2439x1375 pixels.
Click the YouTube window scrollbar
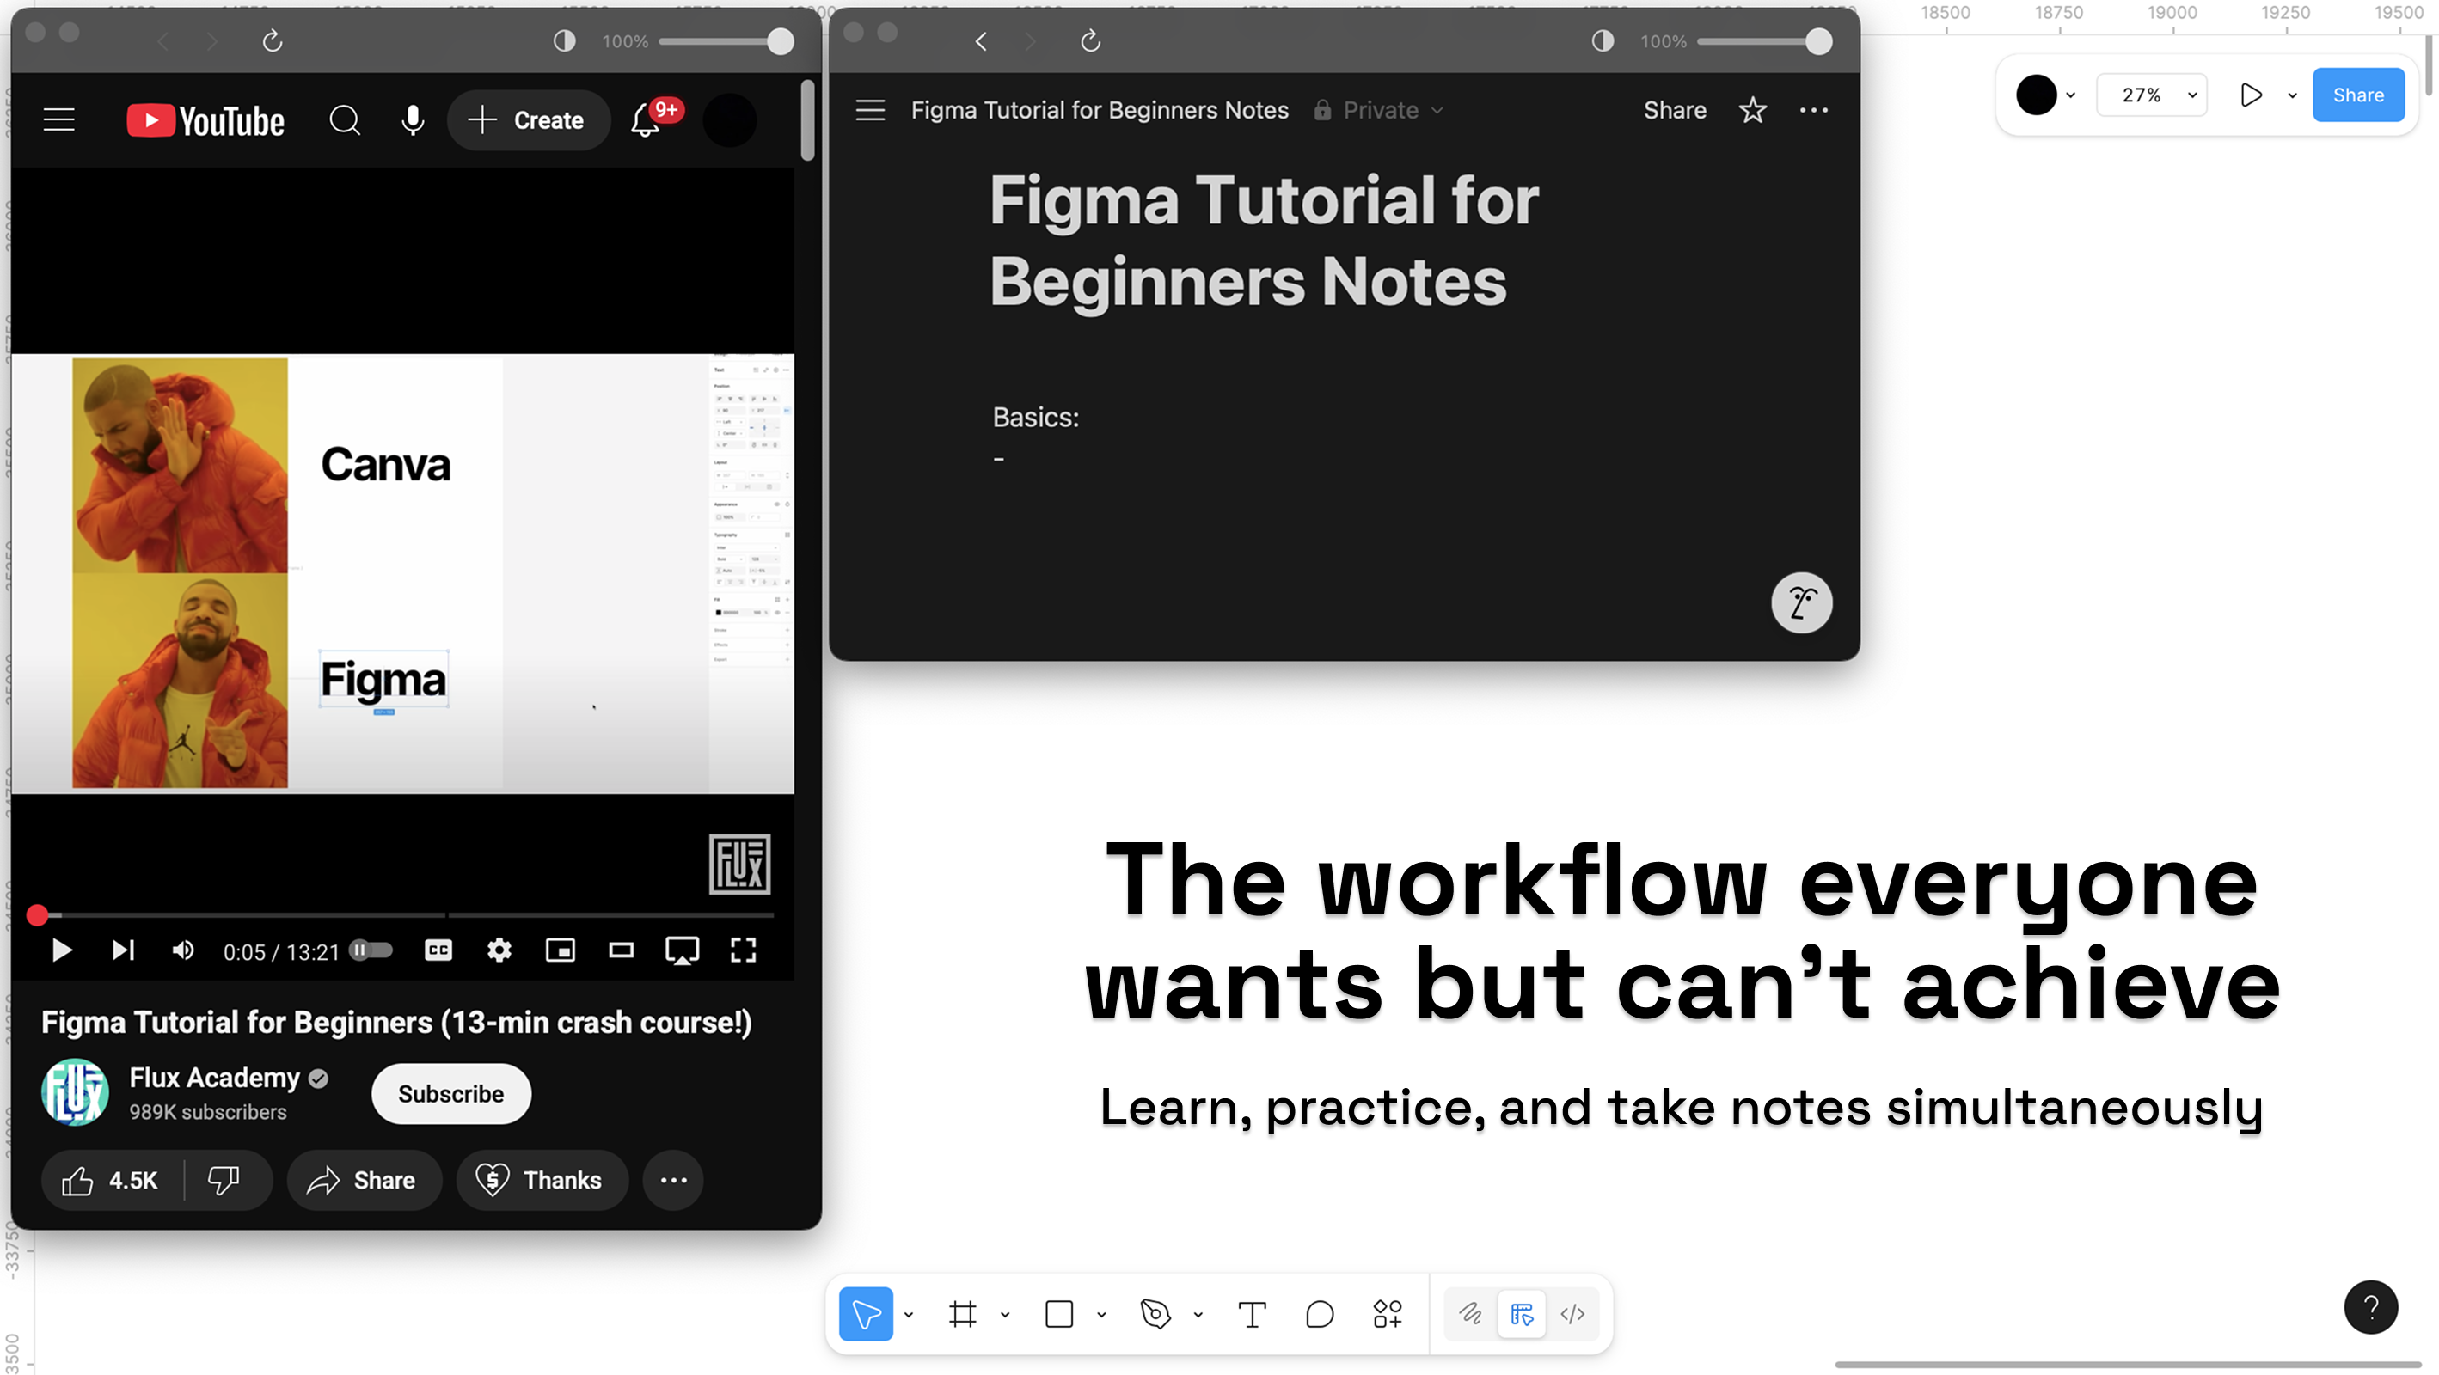(x=806, y=120)
